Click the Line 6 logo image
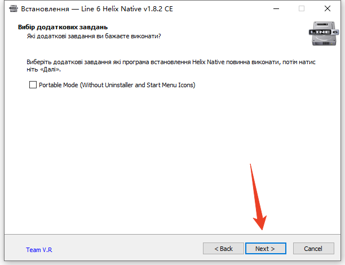This screenshot has height=265, width=345. (322, 35)
